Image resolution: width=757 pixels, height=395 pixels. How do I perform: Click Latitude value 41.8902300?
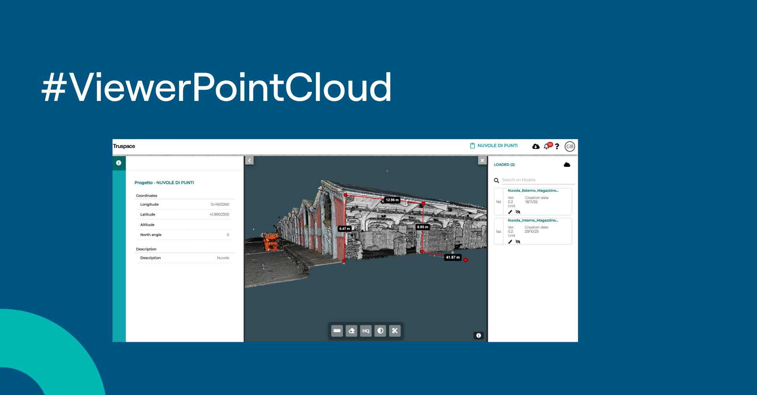tap(219, 214)
